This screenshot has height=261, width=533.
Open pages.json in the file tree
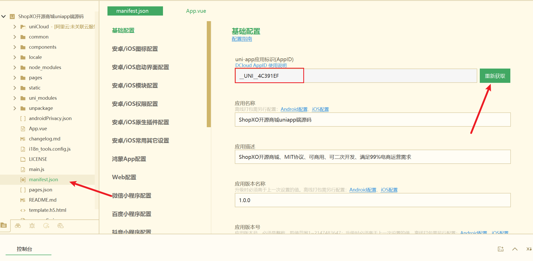[x=40, y=190]
